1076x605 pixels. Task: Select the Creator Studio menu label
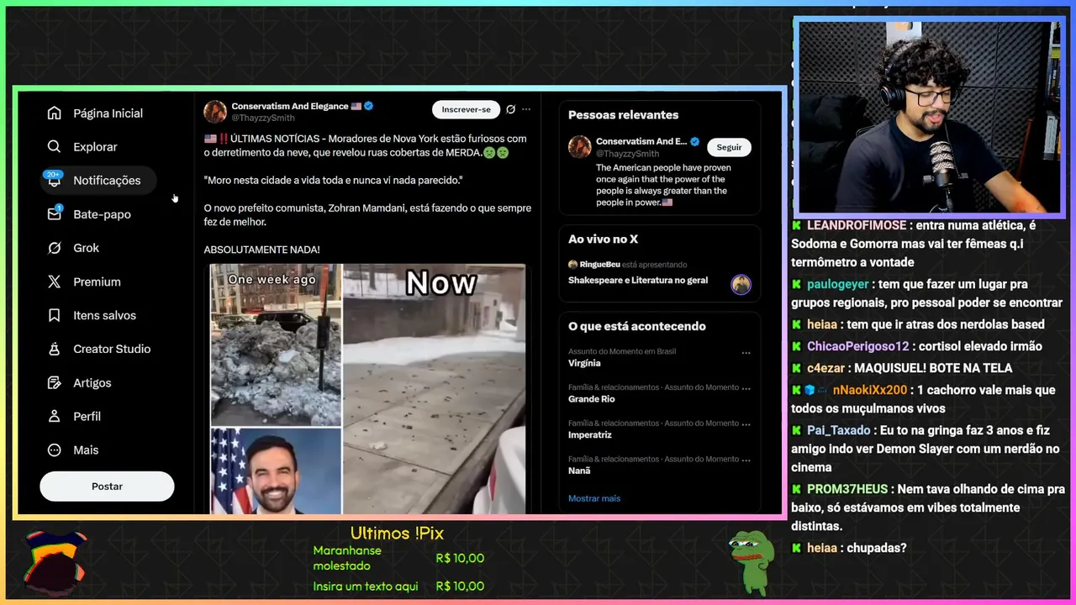coord(112,349)
